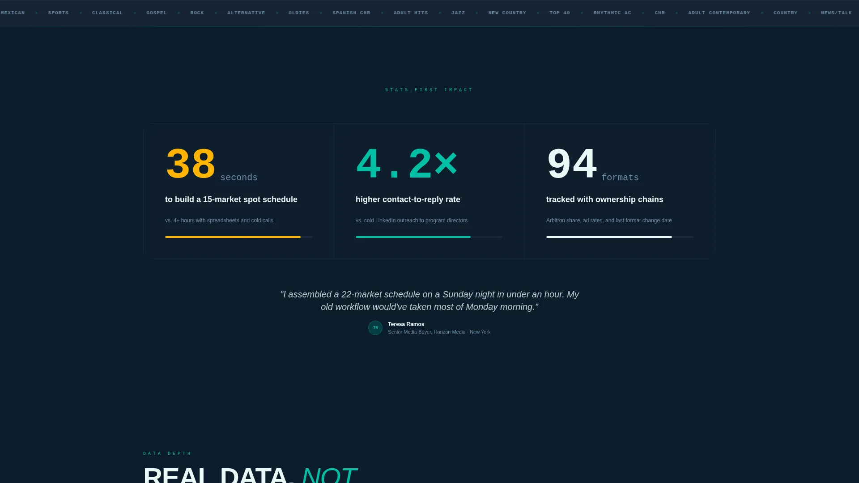
Task: Click the name Teresa Ramos
Action: point(406,324)
